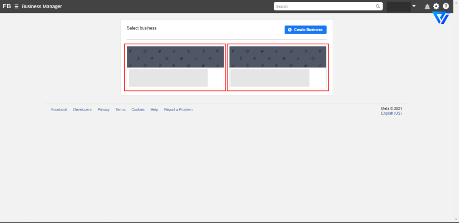459x223 pixels.
Task: Click the Report a Problem link
Action: [178, 110]
